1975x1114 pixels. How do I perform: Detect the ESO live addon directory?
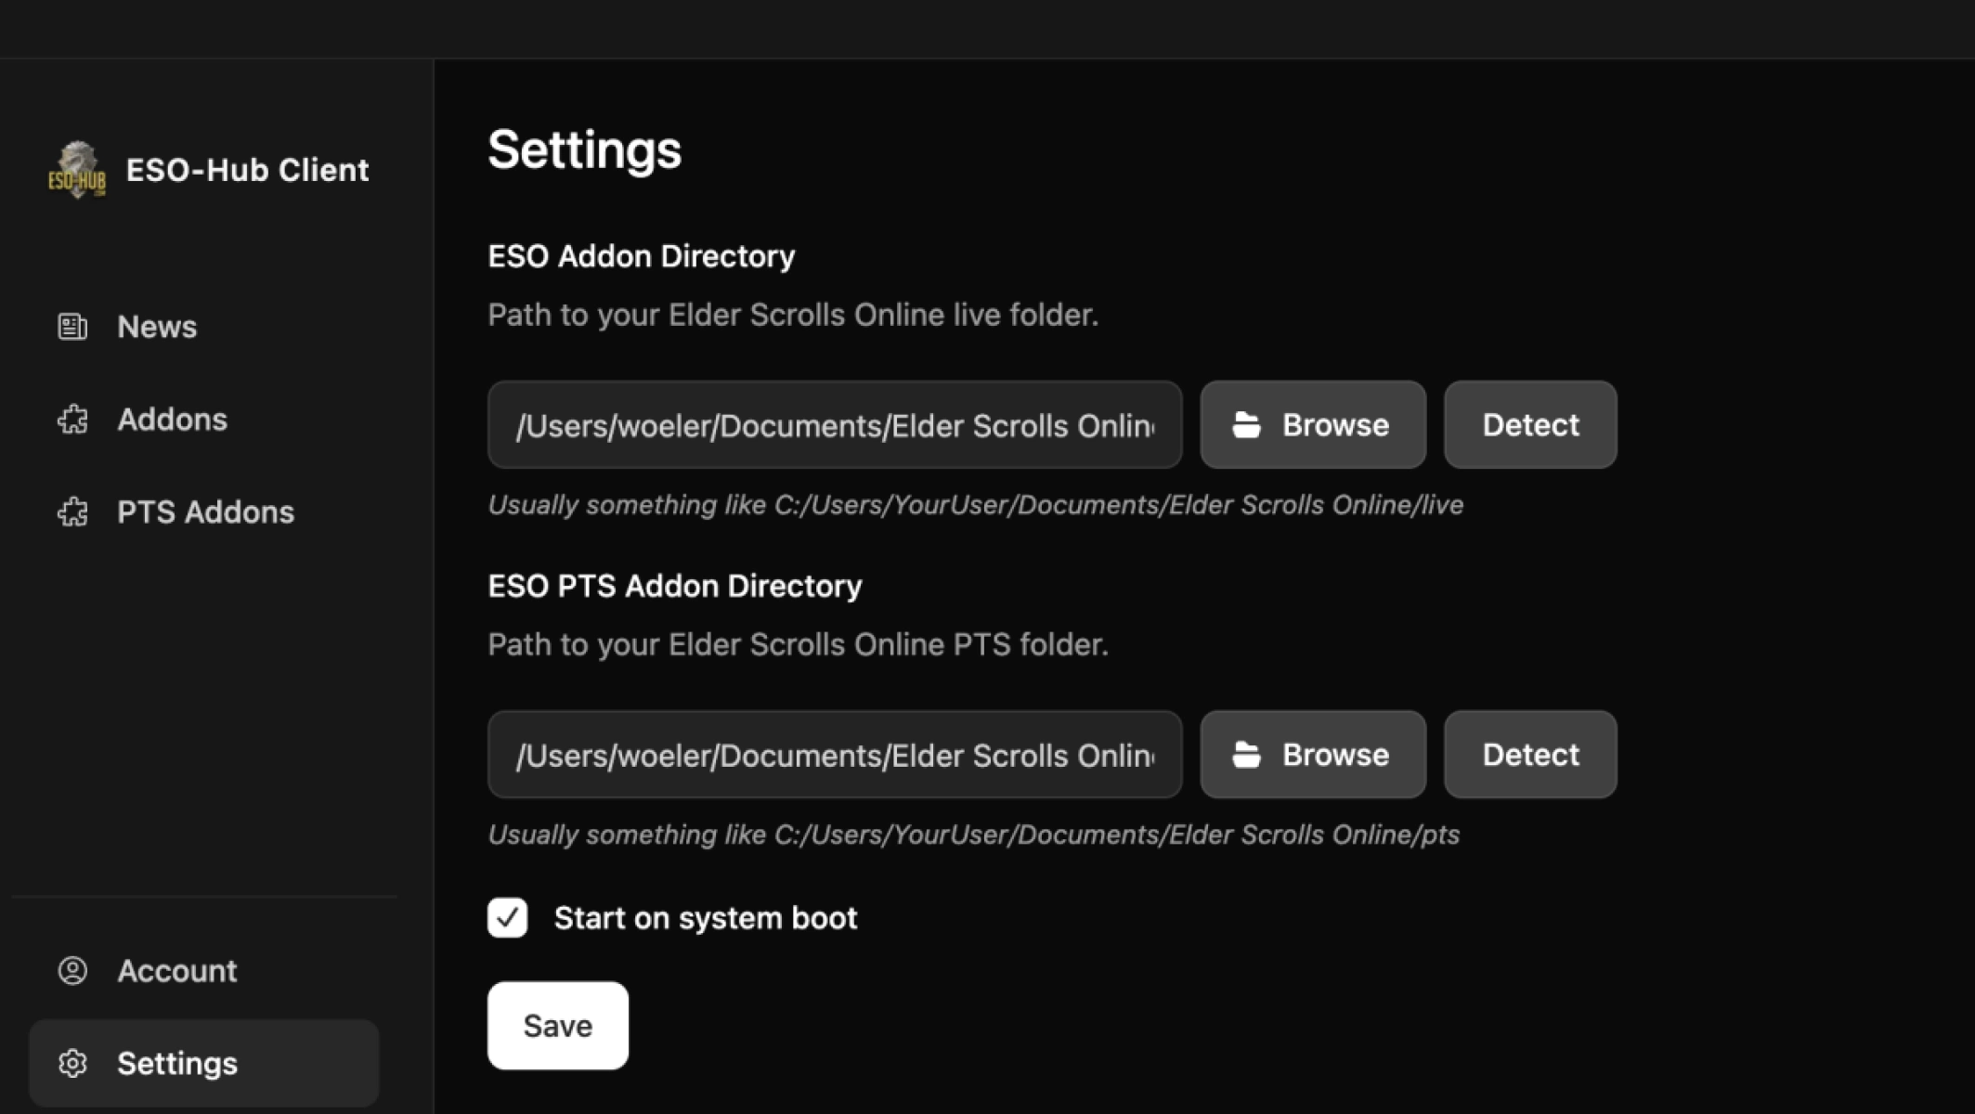tap(1530, 425)
